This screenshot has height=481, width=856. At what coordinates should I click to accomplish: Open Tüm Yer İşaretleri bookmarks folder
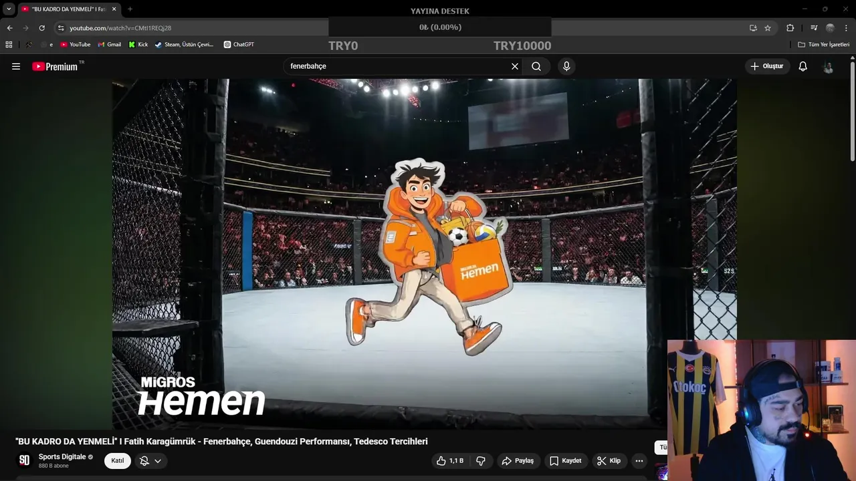tap(823, 45)
